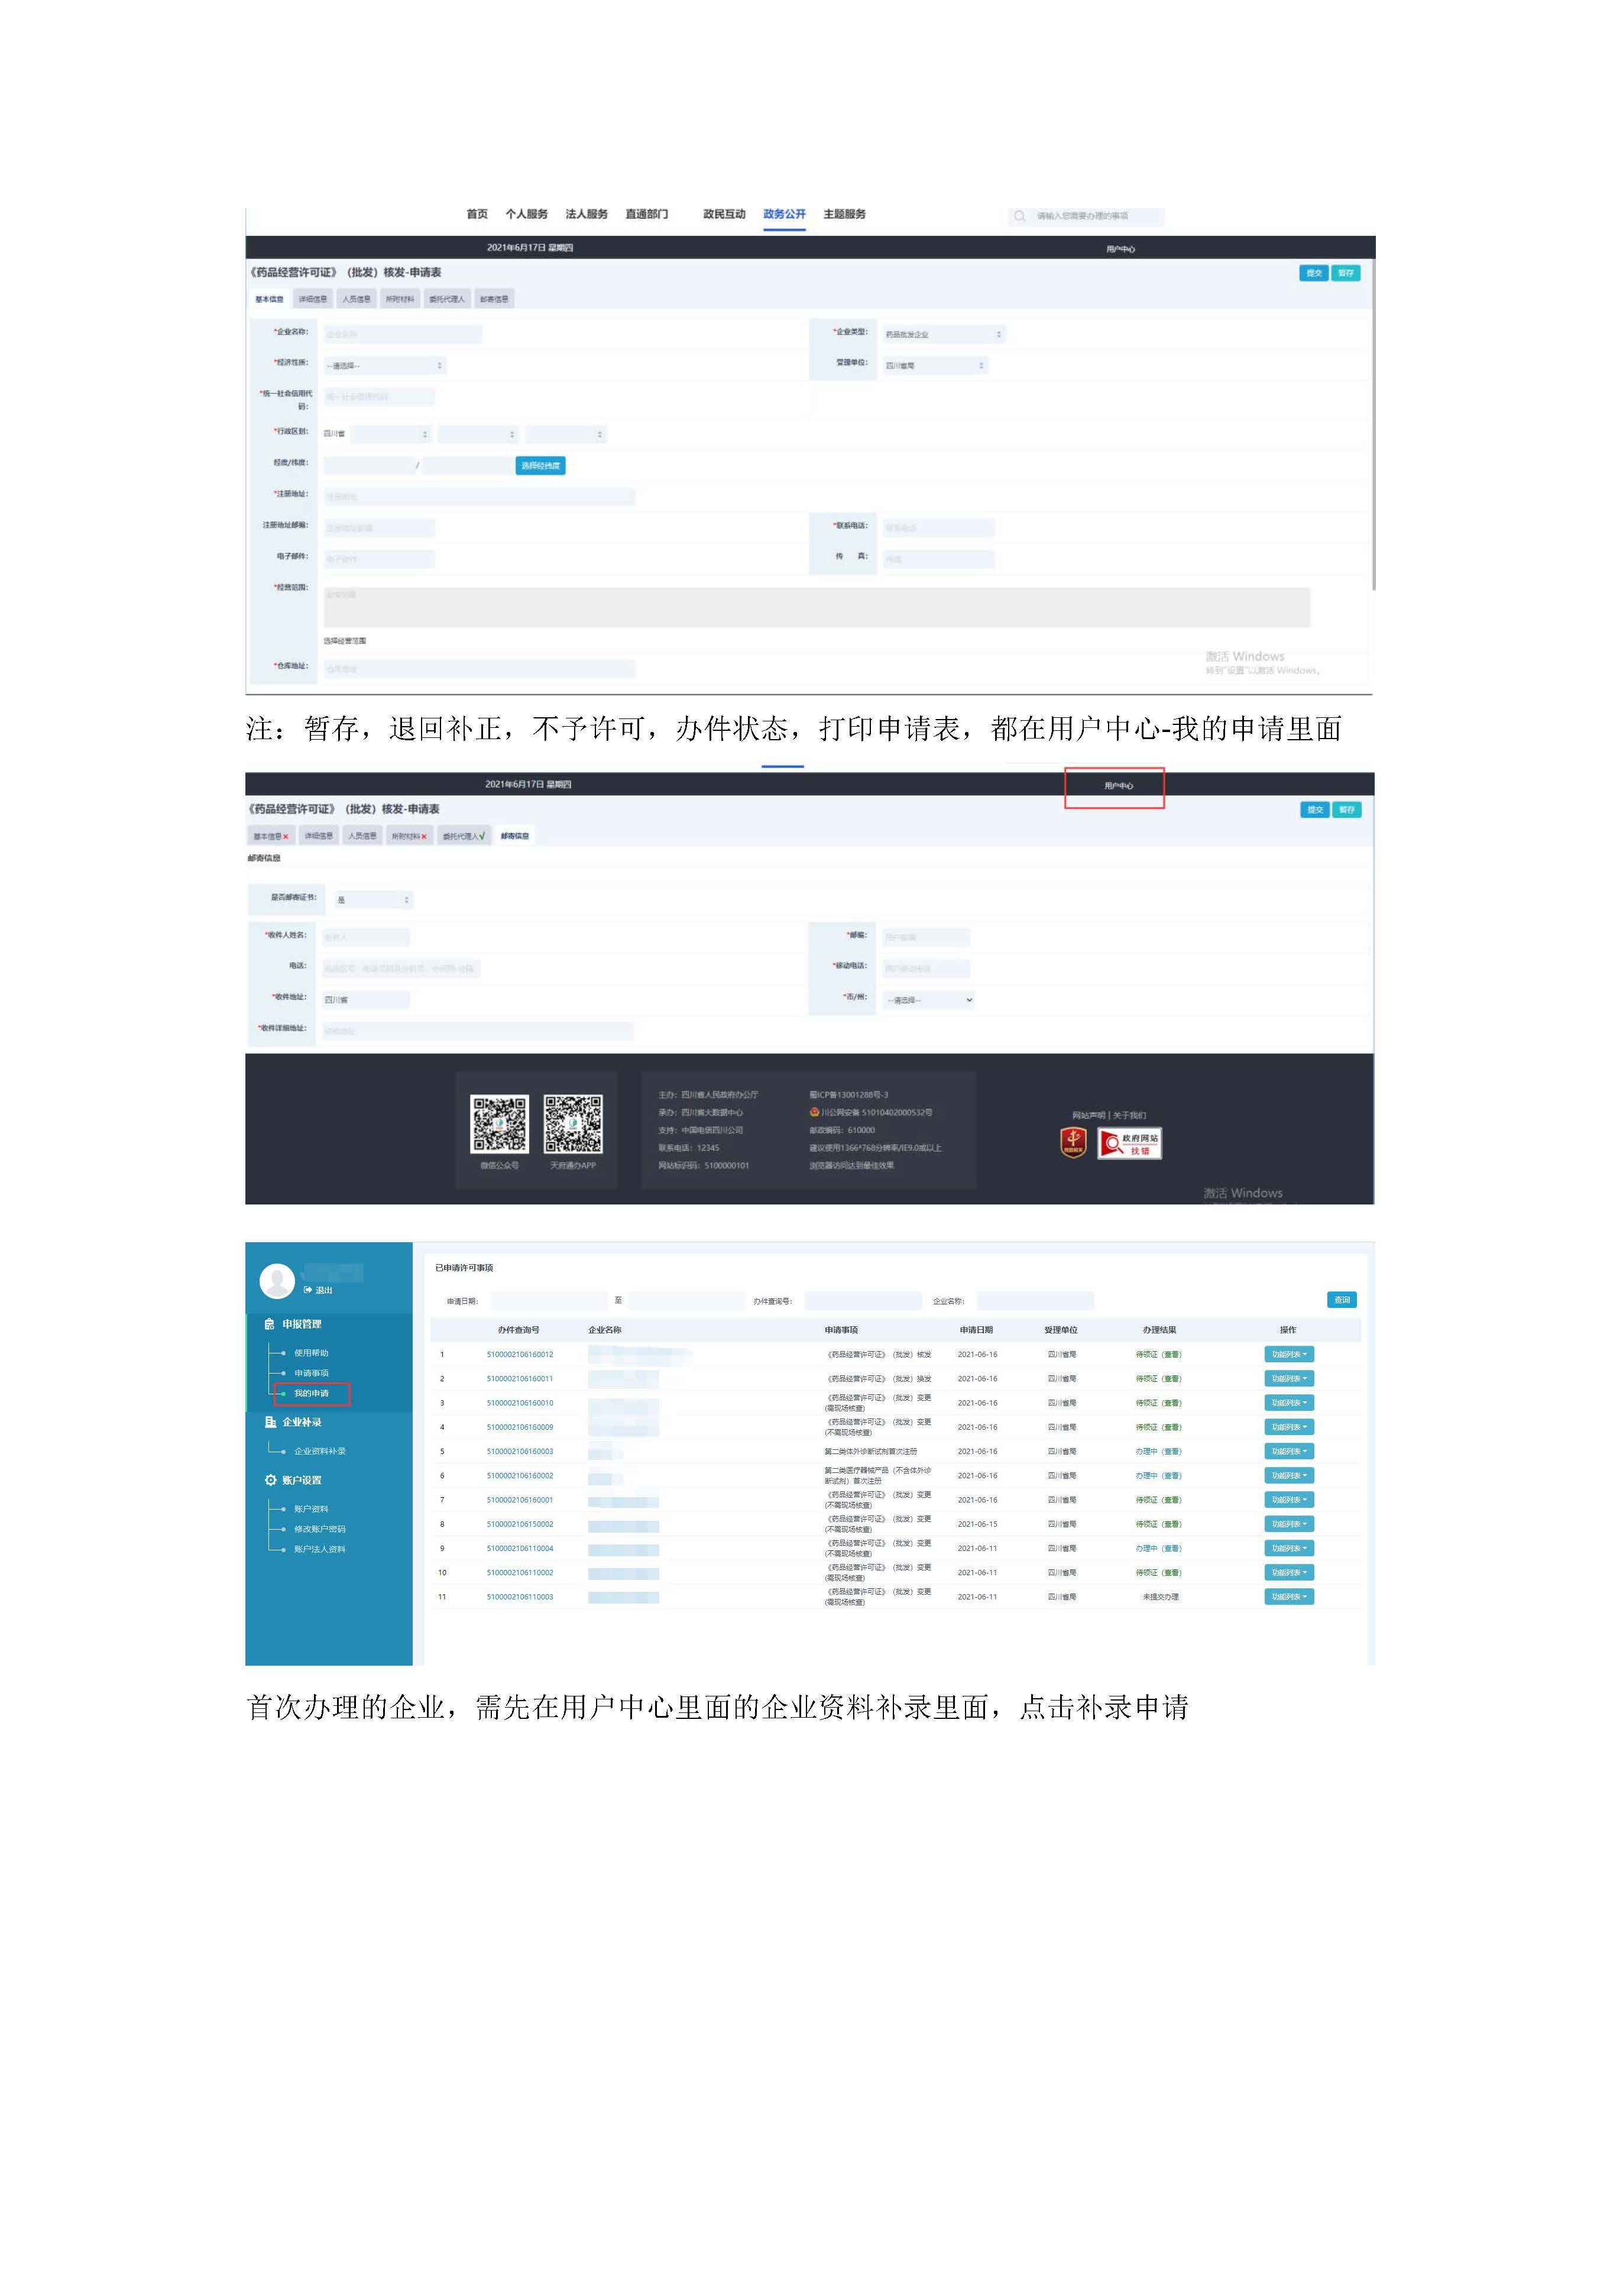This screenshot has height=2296, width=1623.
Task: Open the 市/州 请选择 dropdown
Action: (x=929, y=1000)
